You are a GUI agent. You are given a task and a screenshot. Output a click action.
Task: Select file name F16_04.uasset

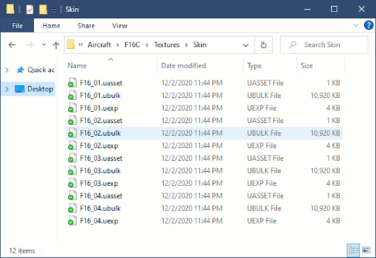(101, 196)
